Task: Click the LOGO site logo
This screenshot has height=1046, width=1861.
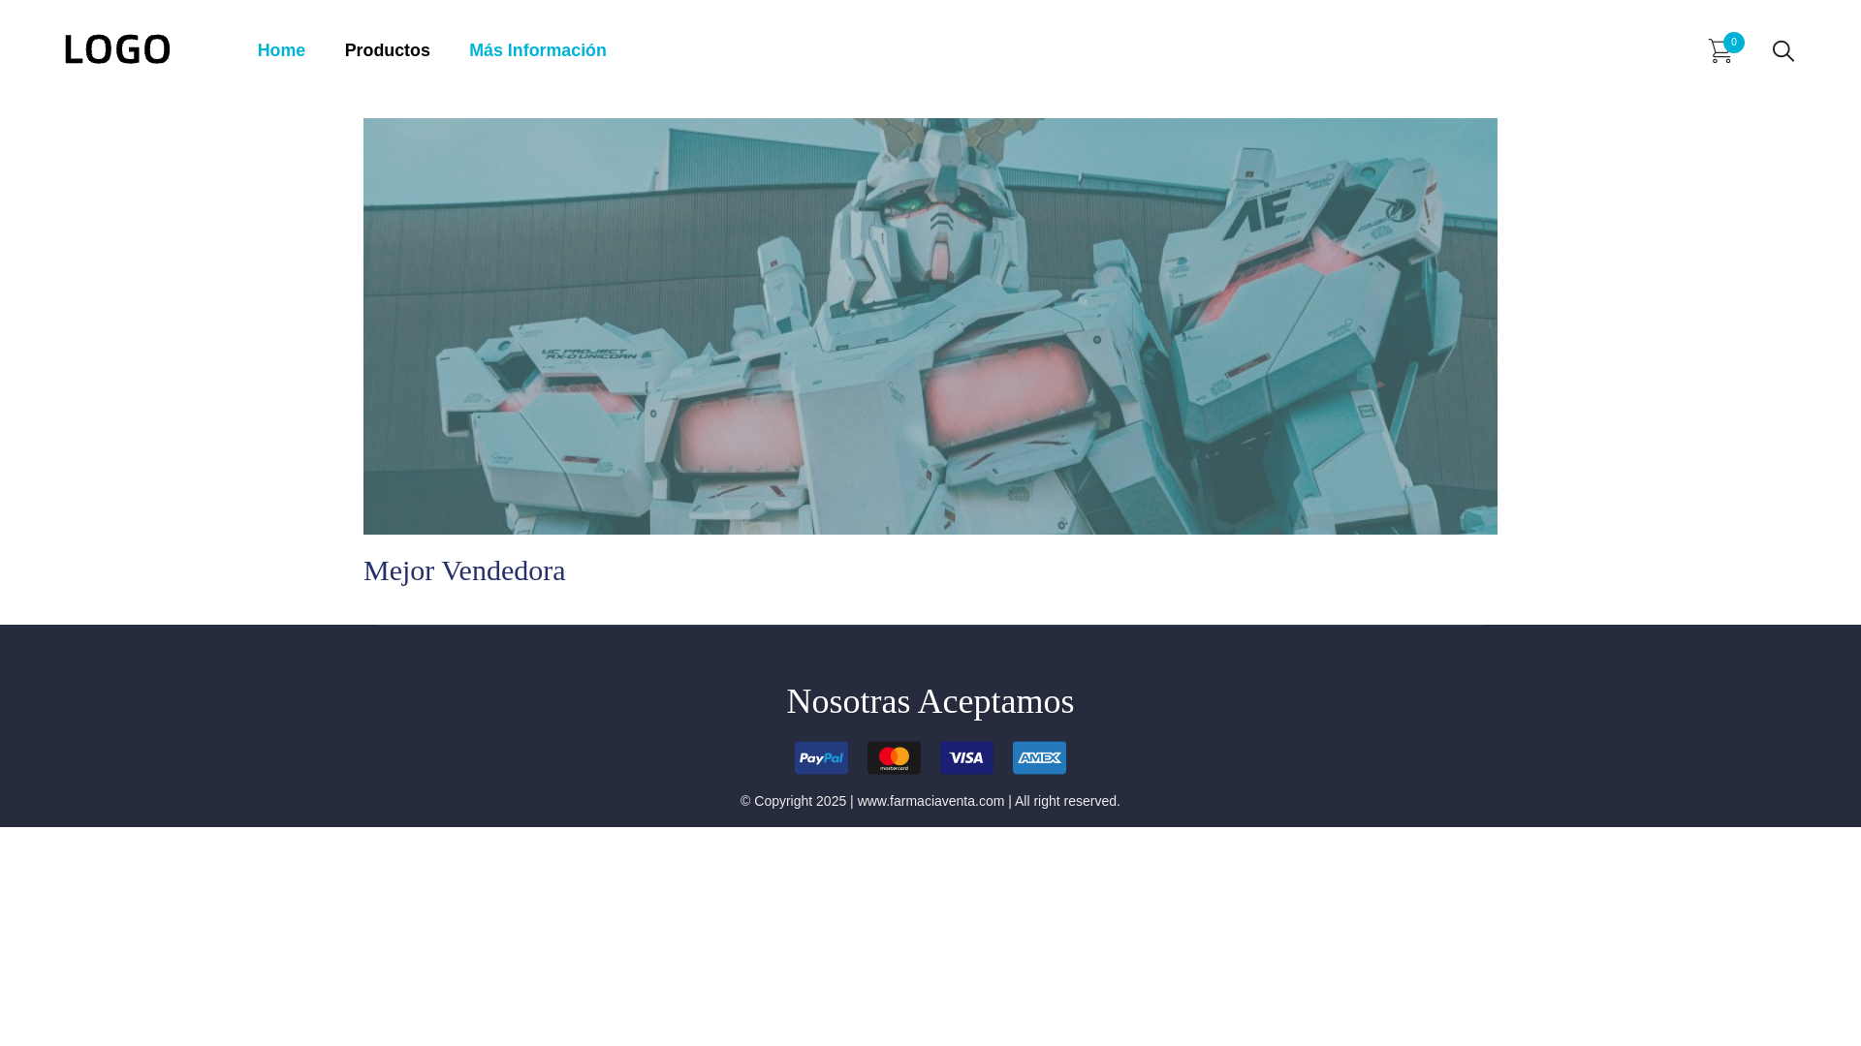Action: 117,49
